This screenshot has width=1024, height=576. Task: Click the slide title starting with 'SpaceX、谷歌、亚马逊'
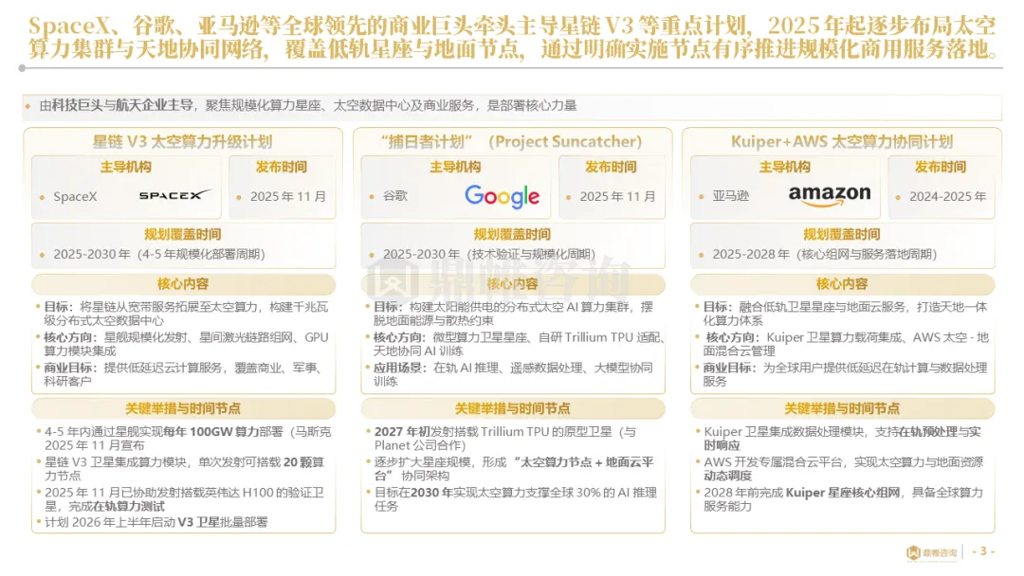coord(512,37)
